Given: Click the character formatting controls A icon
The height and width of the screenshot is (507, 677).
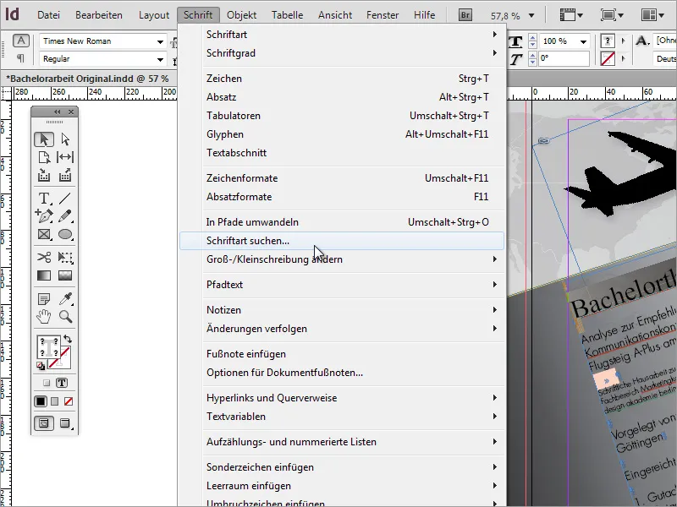Looking at the screenshot, I should click(20, 41).
